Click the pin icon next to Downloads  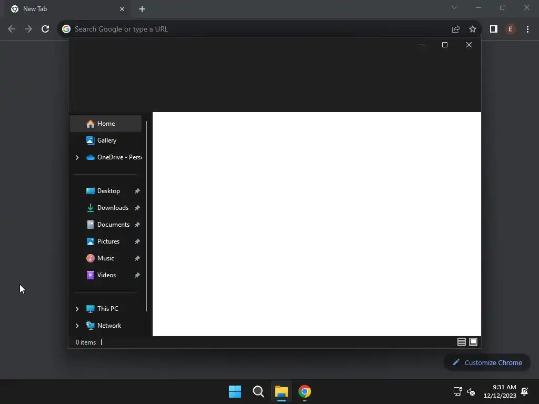[137, 208]
